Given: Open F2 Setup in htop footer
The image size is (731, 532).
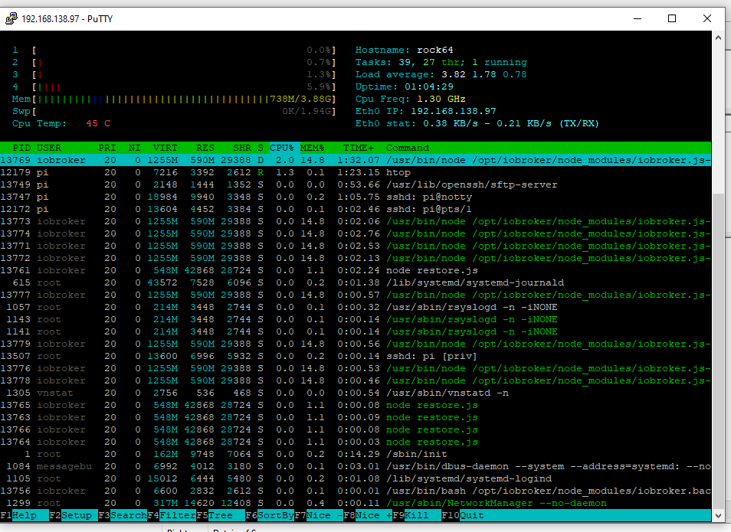Looking at the screenshot, I should (79, 515).
